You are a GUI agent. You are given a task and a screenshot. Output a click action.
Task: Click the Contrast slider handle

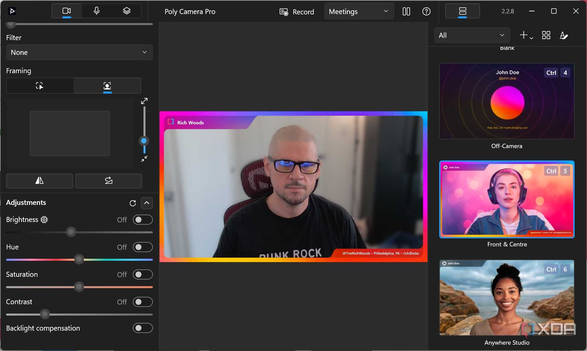[x=45, y=314]
